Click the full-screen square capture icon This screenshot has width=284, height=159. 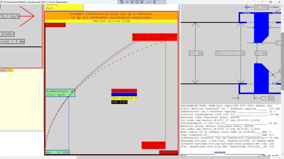137,2
